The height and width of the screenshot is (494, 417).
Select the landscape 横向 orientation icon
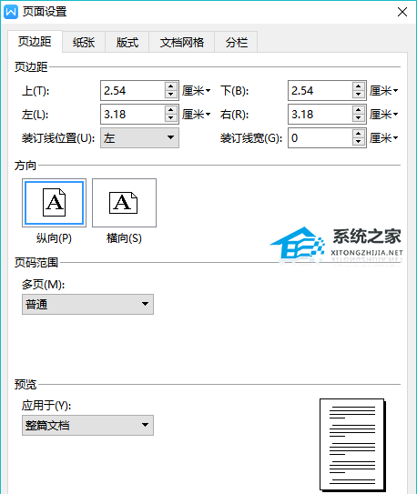[x=124, y=203]
